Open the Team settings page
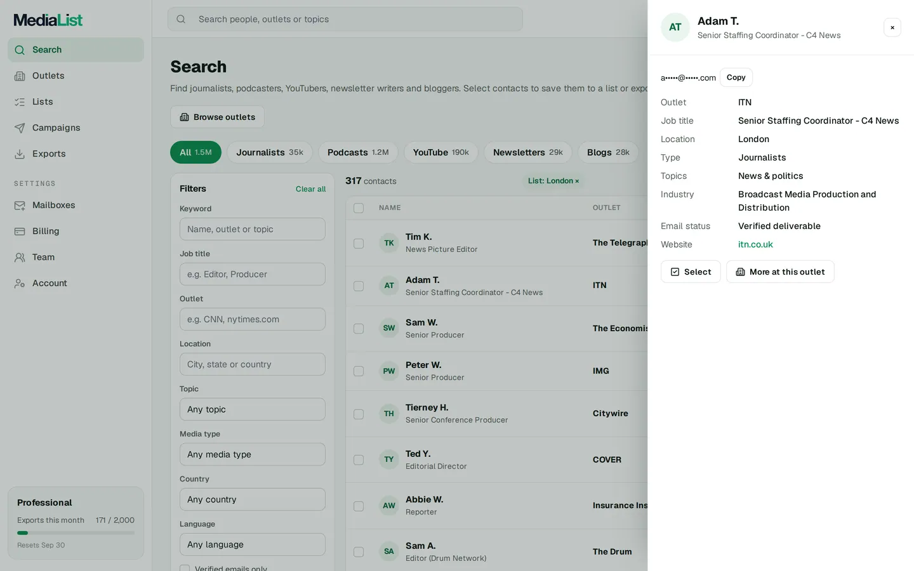Image resolution: width=914 pixels, height=571 pixels. [x=76, y=257]
